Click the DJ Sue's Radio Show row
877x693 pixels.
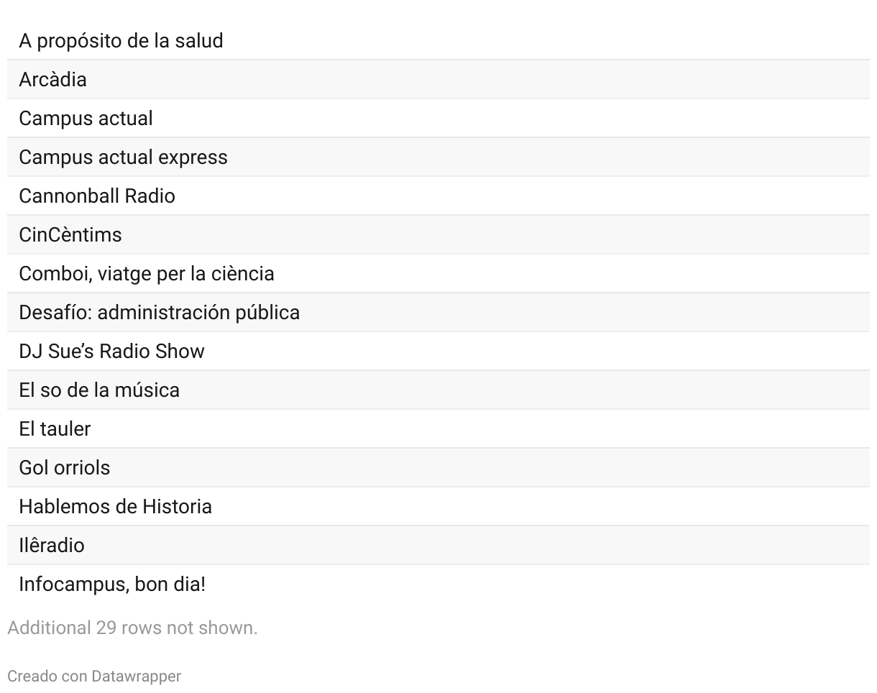(111, 352)
